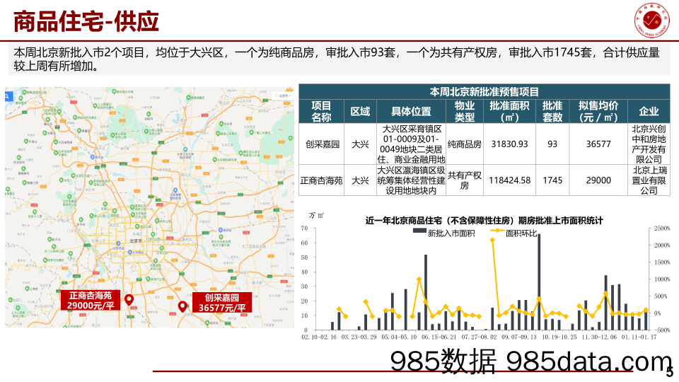
Task: Select the 1745 approved units cell
Action: (x=552, y=180)
